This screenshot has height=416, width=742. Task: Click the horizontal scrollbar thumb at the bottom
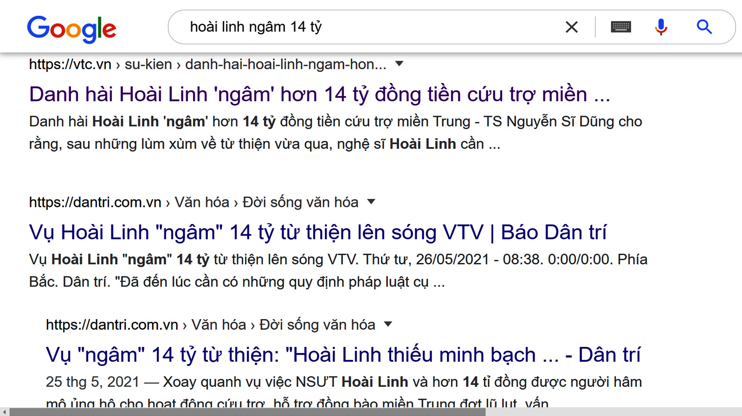pyautogui.click(x=247, y=412)
